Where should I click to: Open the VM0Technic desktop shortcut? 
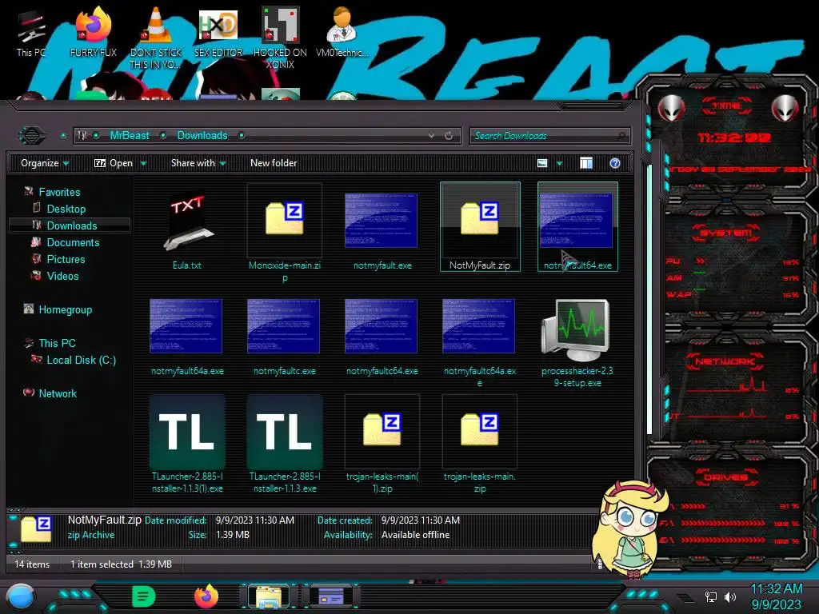click(x=342, y=32)
